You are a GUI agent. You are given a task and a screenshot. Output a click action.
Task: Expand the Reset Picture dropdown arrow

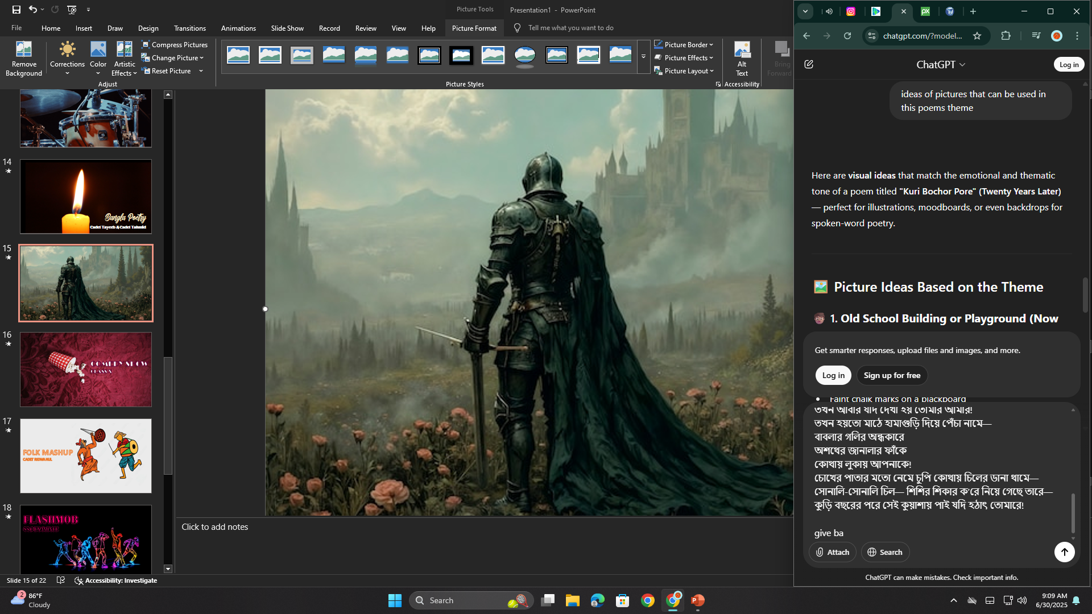click(x=201, y=71)
